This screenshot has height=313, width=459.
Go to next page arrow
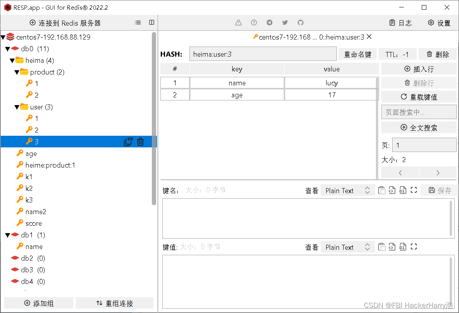(x=438, y=173)
